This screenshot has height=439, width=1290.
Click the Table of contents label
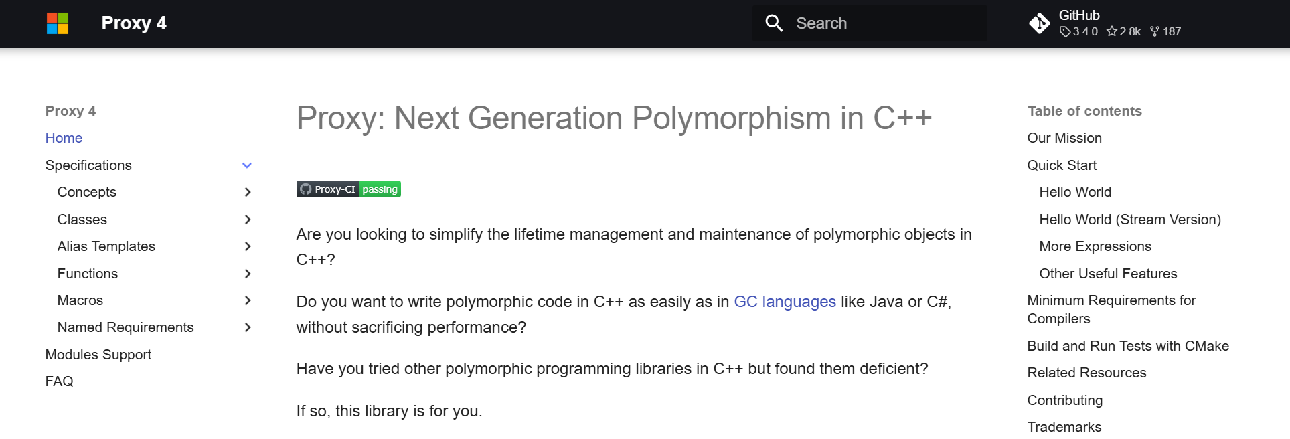click(x=1084, y=111)
